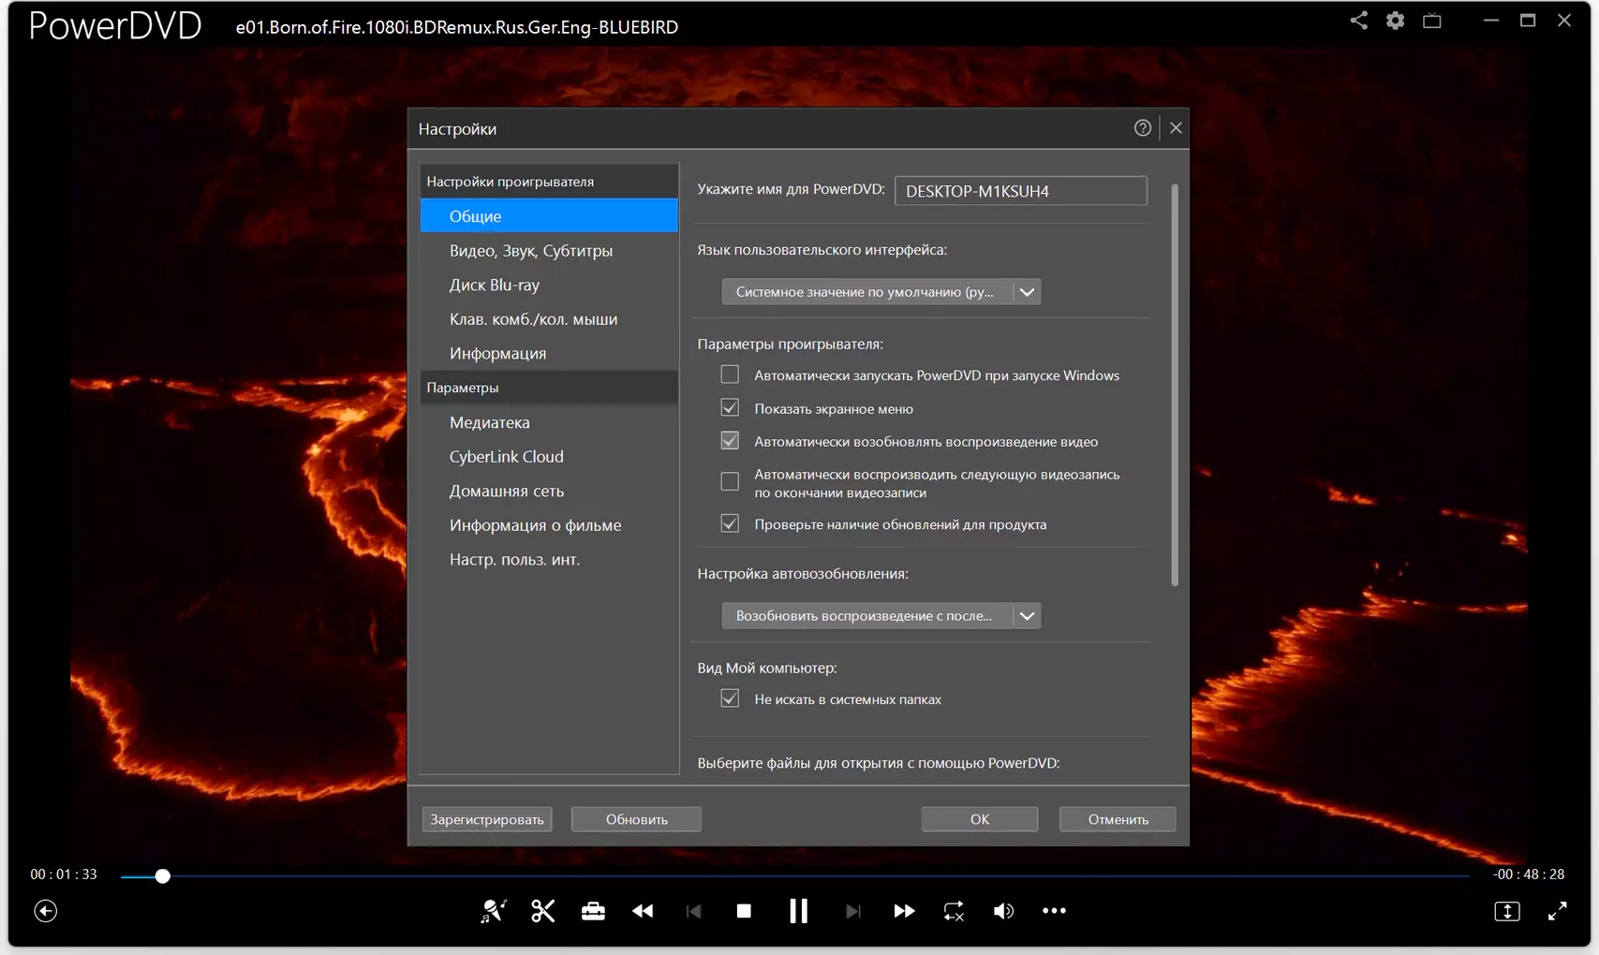
Task: Close the Настройки dialog
Action: (1176, 128)
